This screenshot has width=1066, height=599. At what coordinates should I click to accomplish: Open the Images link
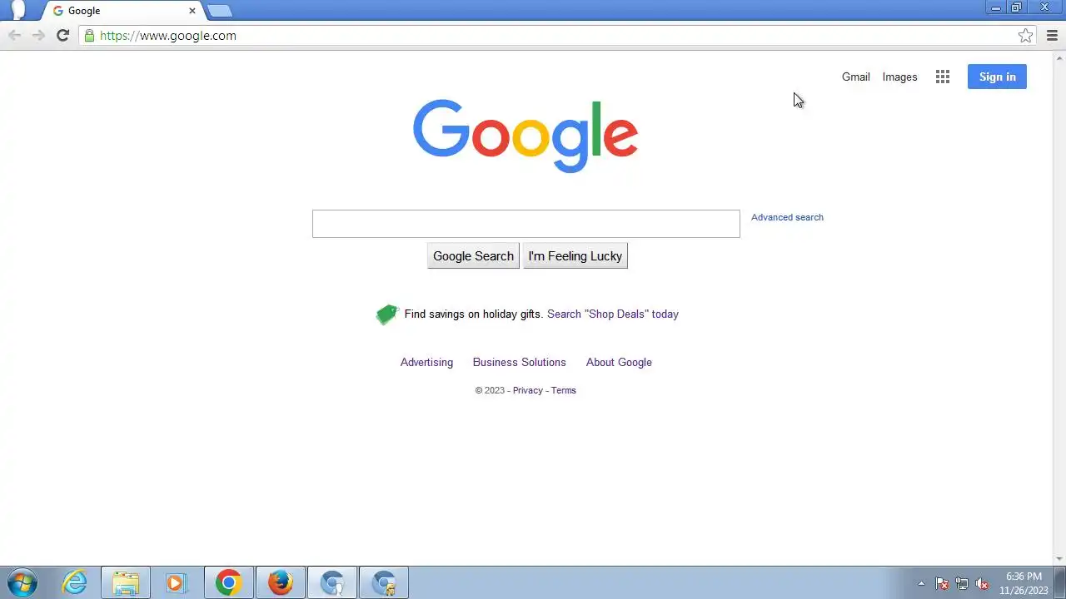tap(899, 77)
